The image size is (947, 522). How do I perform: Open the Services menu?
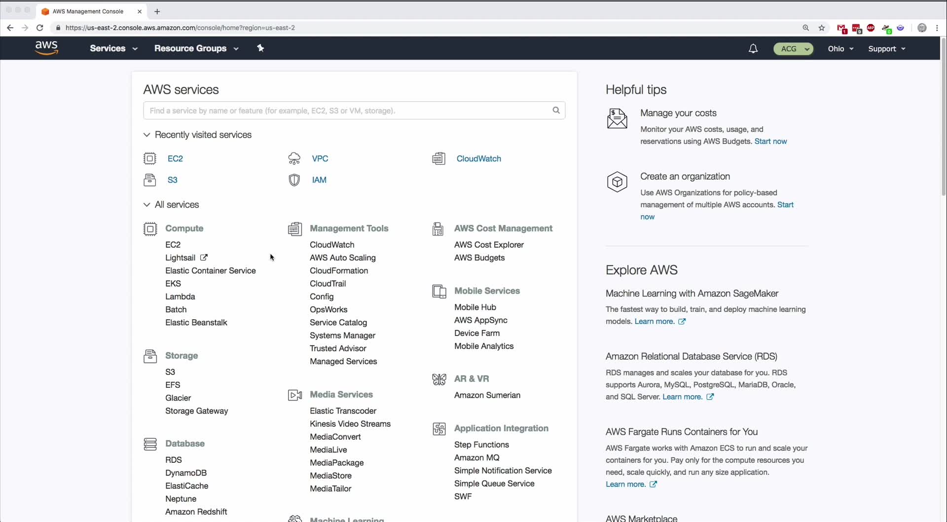pyautogui.click(x=113, y=48)
